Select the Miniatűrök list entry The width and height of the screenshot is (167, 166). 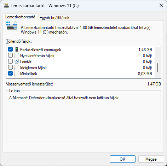(x=80, y=74)
